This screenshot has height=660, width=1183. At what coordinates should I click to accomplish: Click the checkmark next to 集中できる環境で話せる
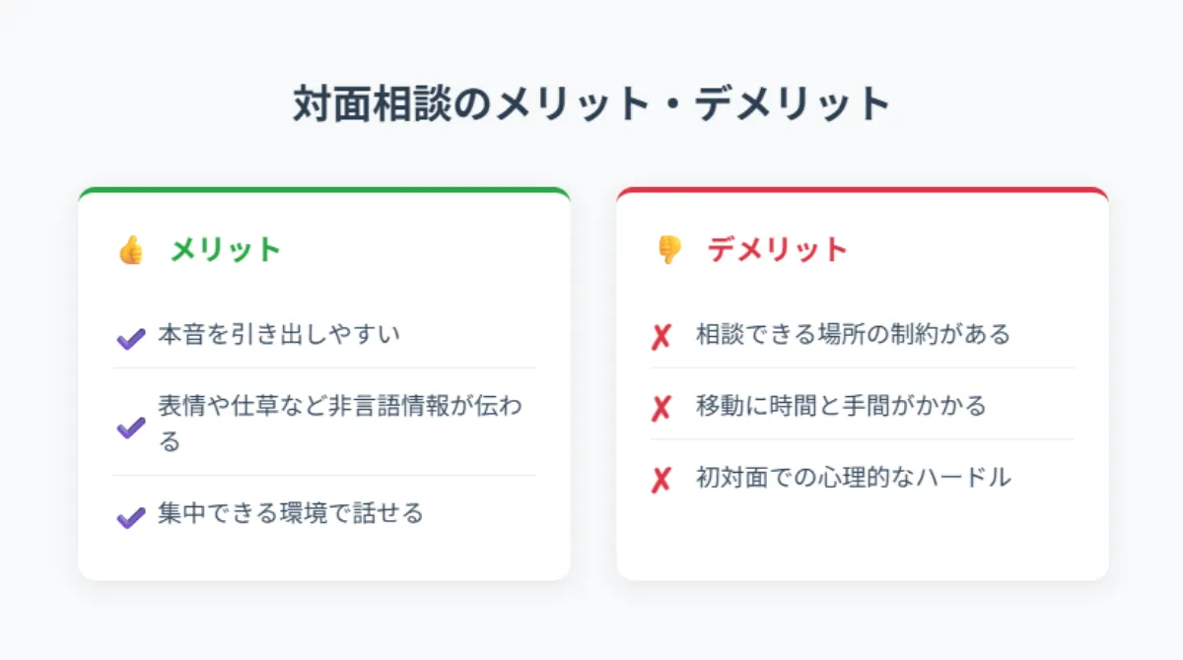[x=130, y=517]
